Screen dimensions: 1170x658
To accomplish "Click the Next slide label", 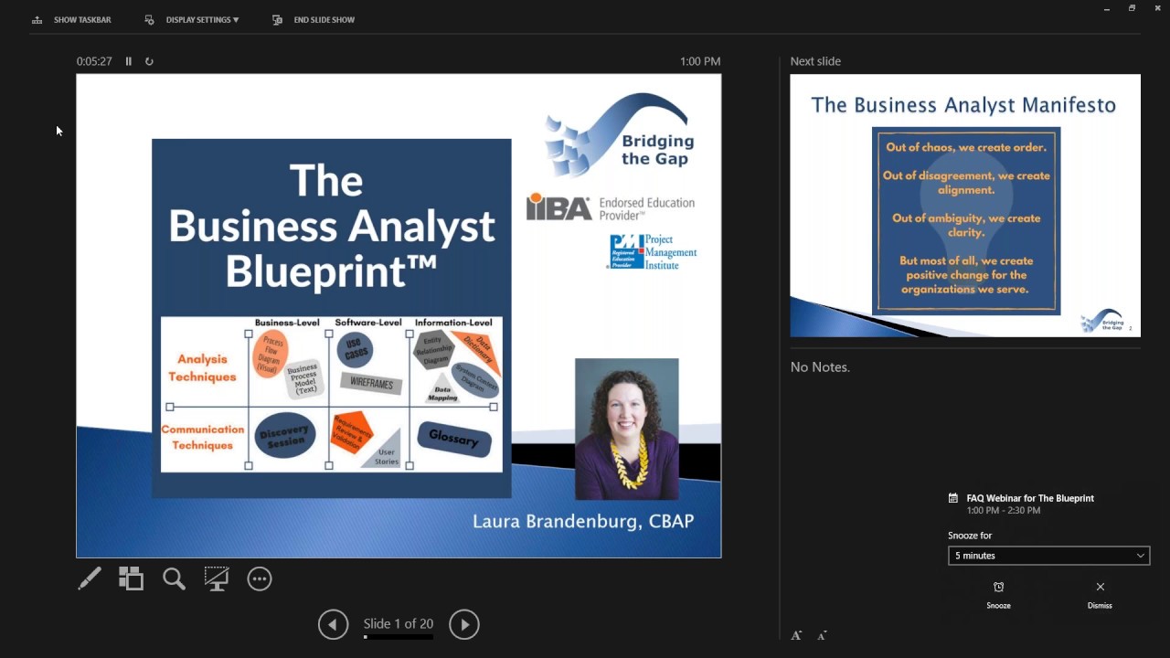I will pyautogui.click(x=815, y=61).
